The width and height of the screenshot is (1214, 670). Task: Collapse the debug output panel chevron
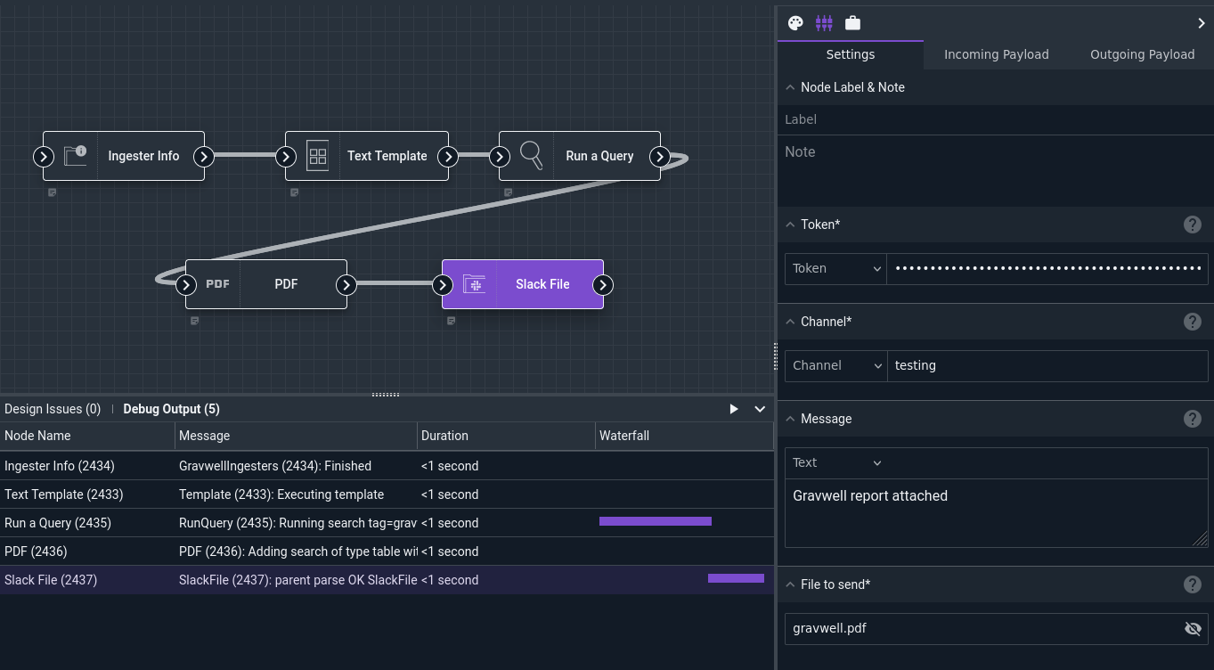point(760,409)
